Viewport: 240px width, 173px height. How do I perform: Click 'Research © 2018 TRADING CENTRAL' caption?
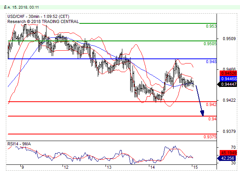(43, 21)
